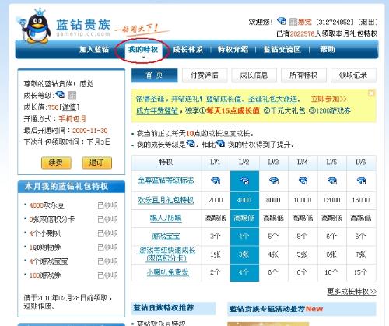Image resolution: width=389 pixels, height=326 pixels.
Task: Switch to the 成长信息 tab
Action: 254,75
